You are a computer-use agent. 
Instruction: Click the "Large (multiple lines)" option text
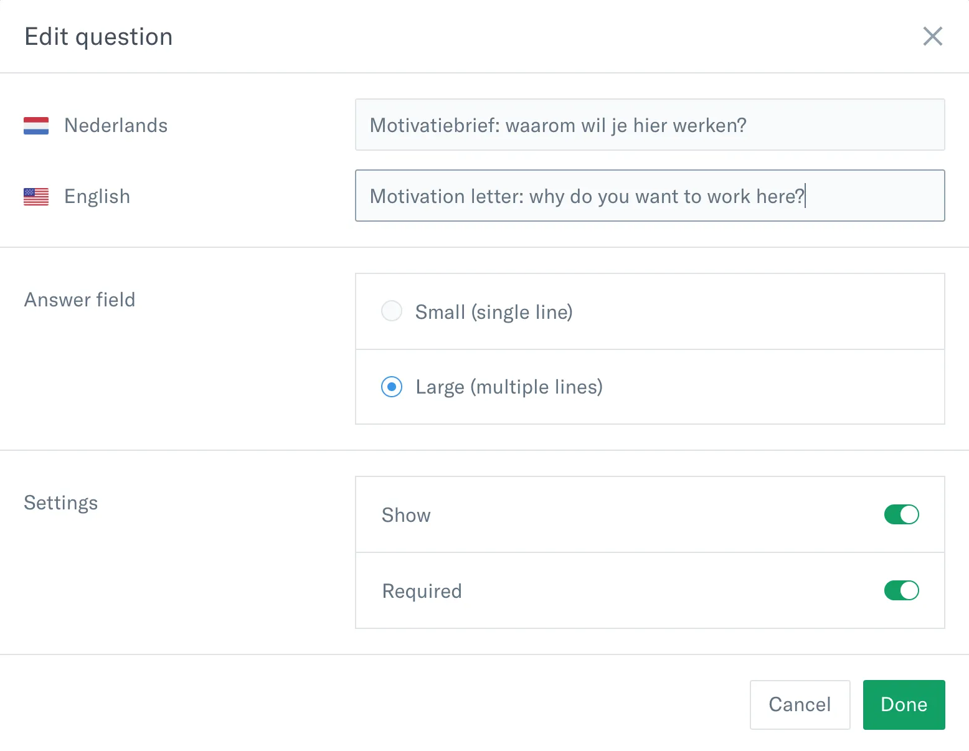[509, 387]
